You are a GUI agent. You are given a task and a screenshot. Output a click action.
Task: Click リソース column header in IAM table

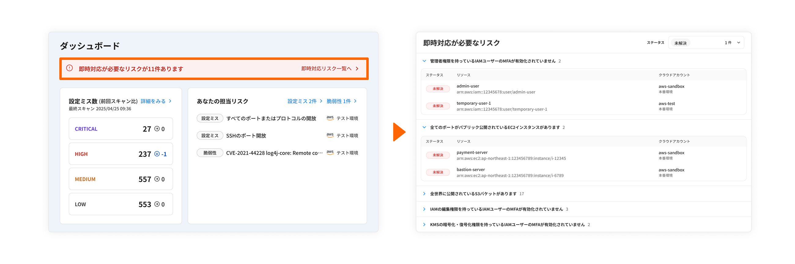(464, 75)
